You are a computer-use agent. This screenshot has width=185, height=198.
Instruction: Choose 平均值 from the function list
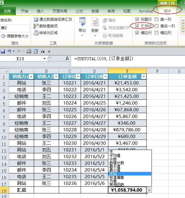pos(116,155)
